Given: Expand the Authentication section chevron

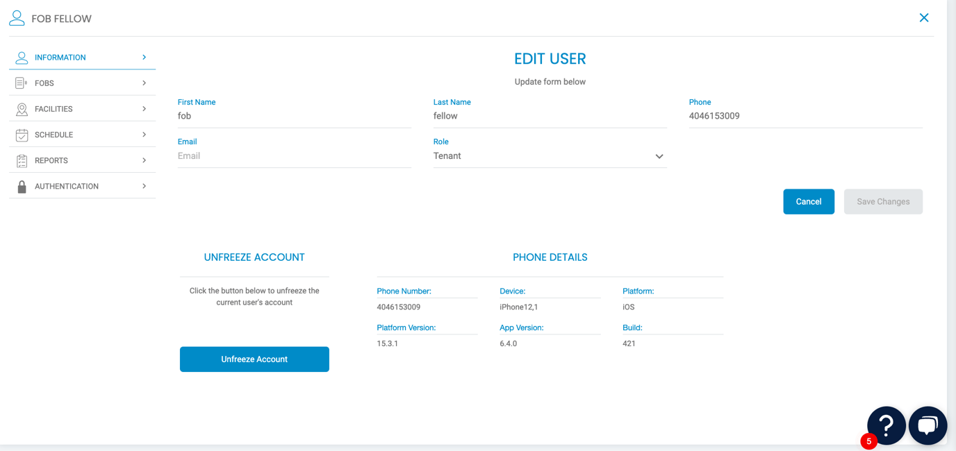Looking at the screenshot, I should [x=144, y=186].
